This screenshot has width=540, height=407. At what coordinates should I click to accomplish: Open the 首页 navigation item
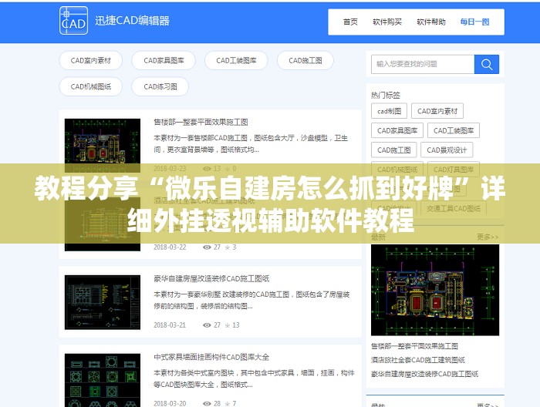(x=350, y=22)
